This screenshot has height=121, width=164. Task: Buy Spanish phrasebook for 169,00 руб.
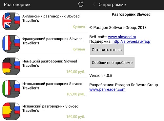75,117
